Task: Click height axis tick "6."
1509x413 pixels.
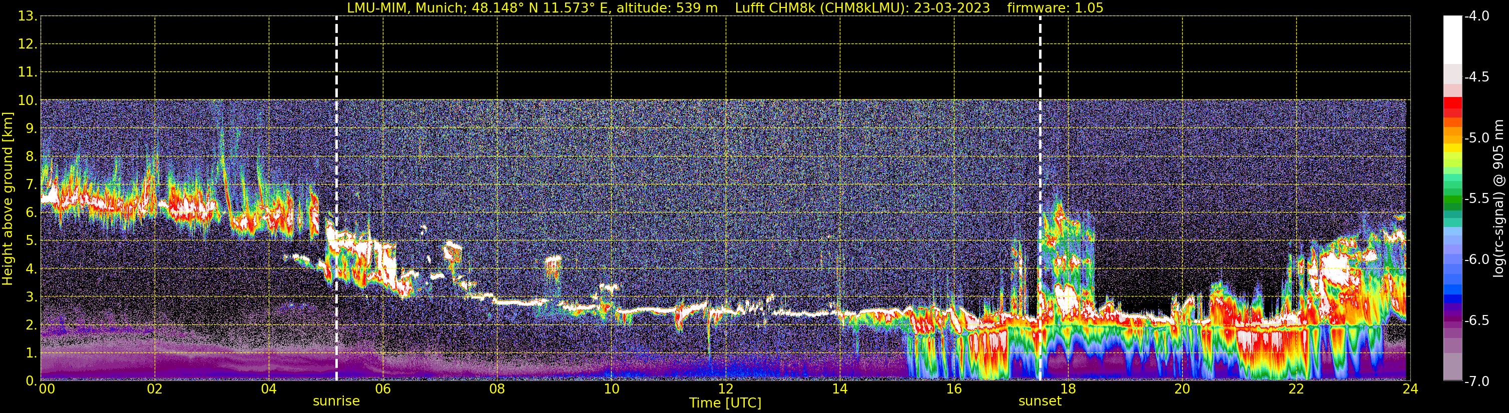Action: (31, 212)
